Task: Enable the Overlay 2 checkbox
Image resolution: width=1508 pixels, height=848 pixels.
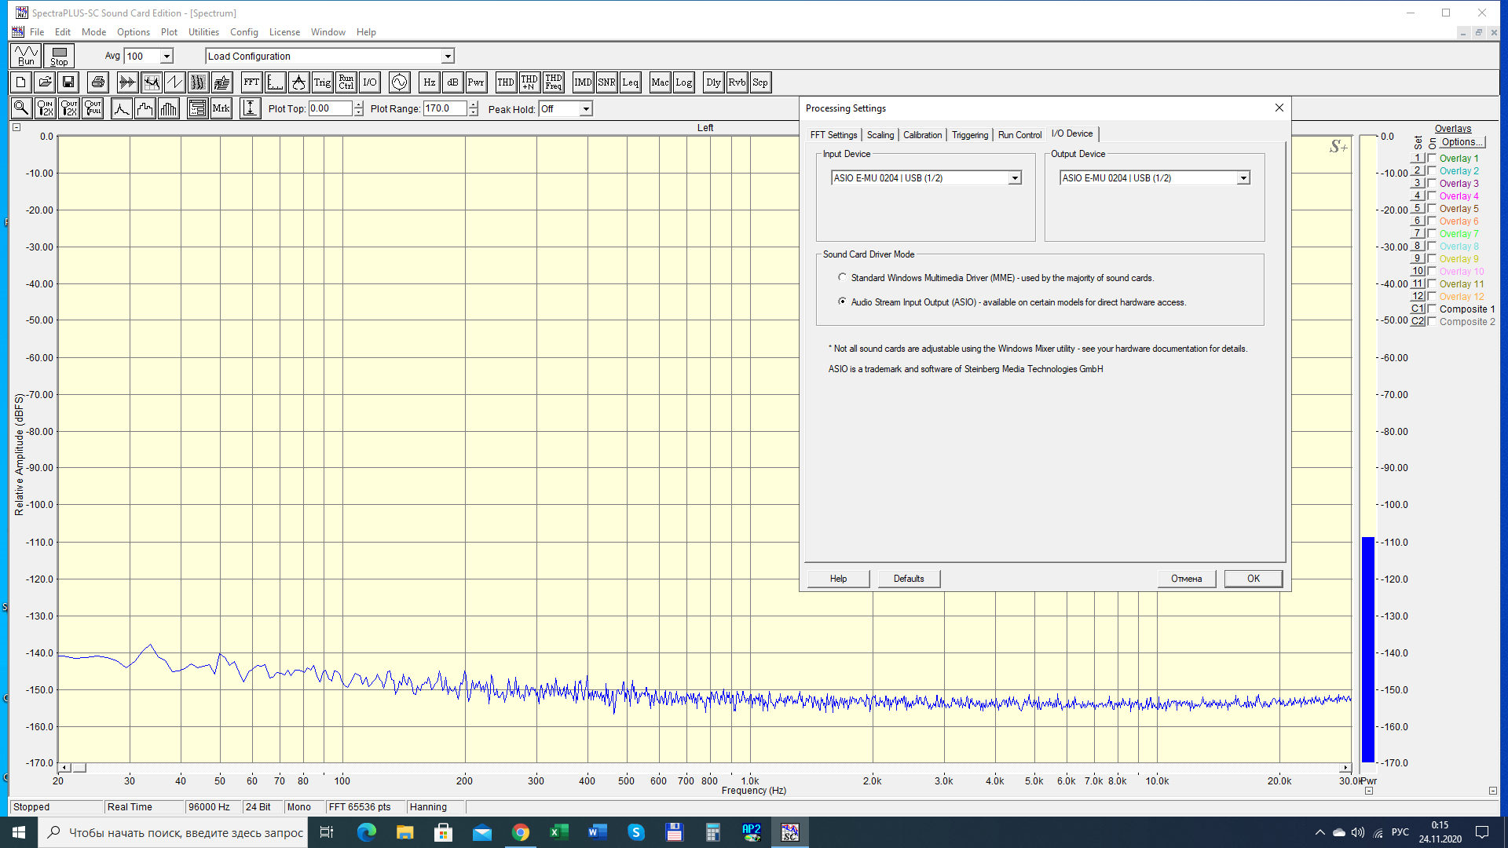Action: (x=1432, y=171)
